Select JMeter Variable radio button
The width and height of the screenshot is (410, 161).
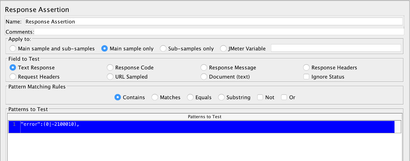(223, 48)
